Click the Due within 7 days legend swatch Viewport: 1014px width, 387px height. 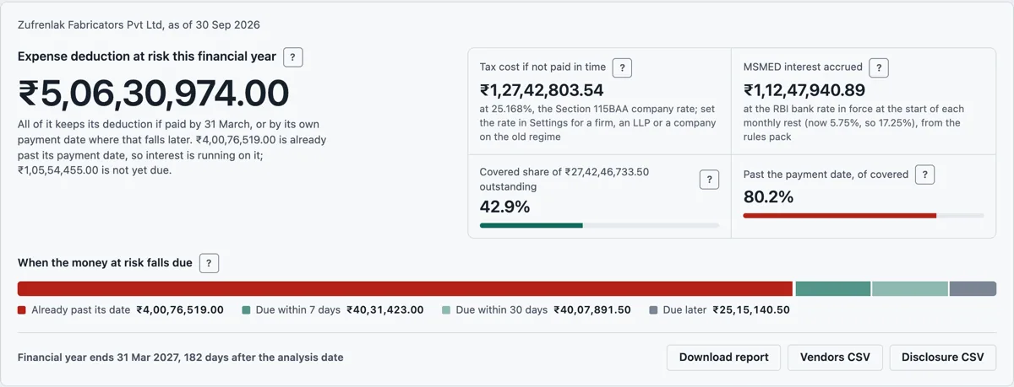246,310
